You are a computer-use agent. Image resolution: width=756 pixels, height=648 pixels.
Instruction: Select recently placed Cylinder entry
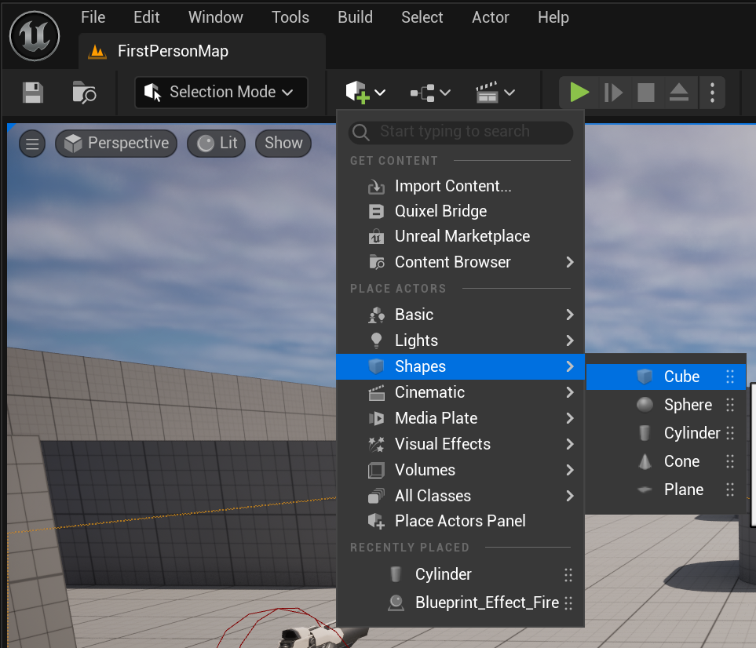point(461,574)
